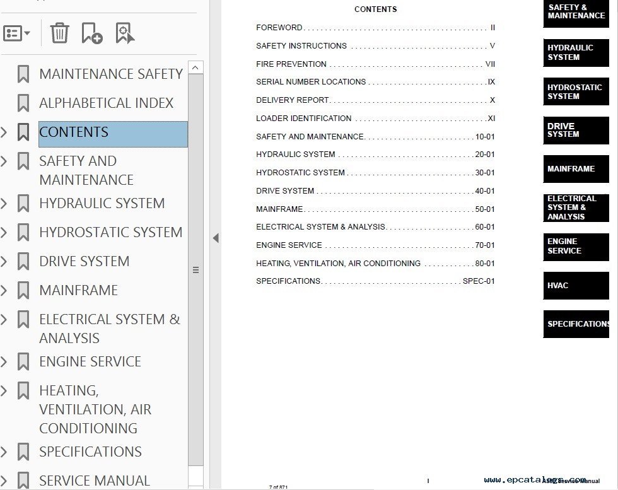This screenshot has width=618, height=490.
Task: Click the bookmark icon beside DRIVE SYSTEM
Action: pyautogui.click(x=23, y=261)
